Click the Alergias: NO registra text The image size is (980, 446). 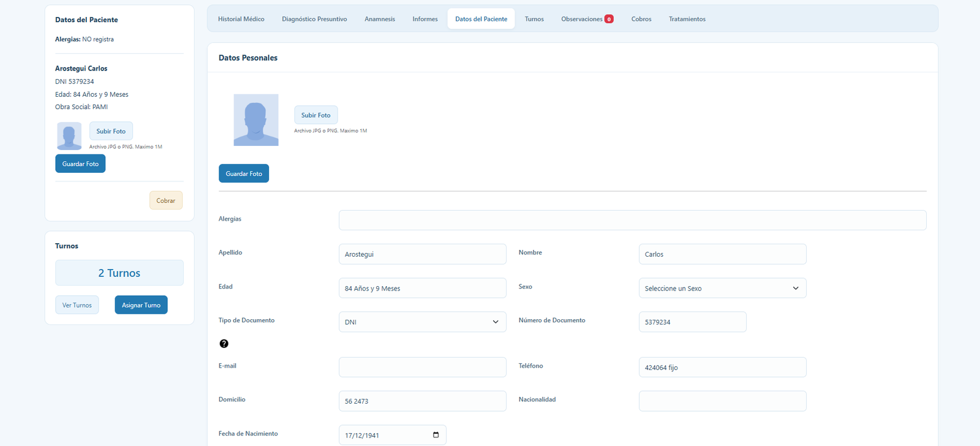(85, 39)
